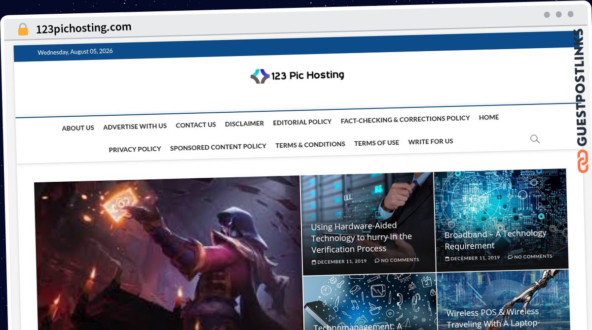Viewport: 592px width, 330px height.
Task: Open the Privacy Policy page
Action: pyautogui.click(x=135, y=149)
